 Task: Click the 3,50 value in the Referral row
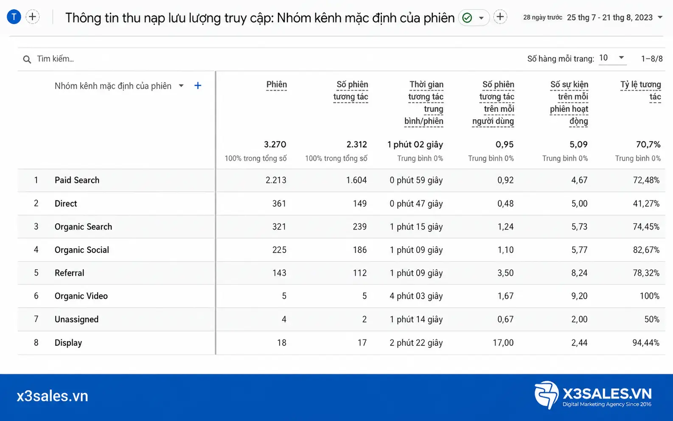click(505, 273)
